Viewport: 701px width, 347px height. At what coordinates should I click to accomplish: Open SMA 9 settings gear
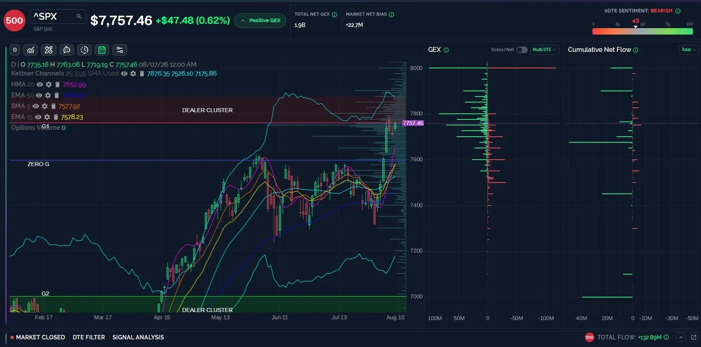coord(45,106)
